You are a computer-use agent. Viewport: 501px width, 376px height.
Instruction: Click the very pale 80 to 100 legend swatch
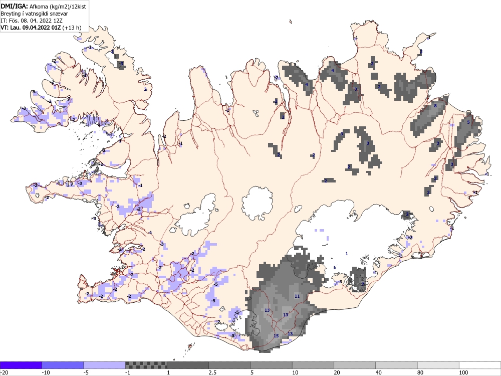click(x=438, y=365)
